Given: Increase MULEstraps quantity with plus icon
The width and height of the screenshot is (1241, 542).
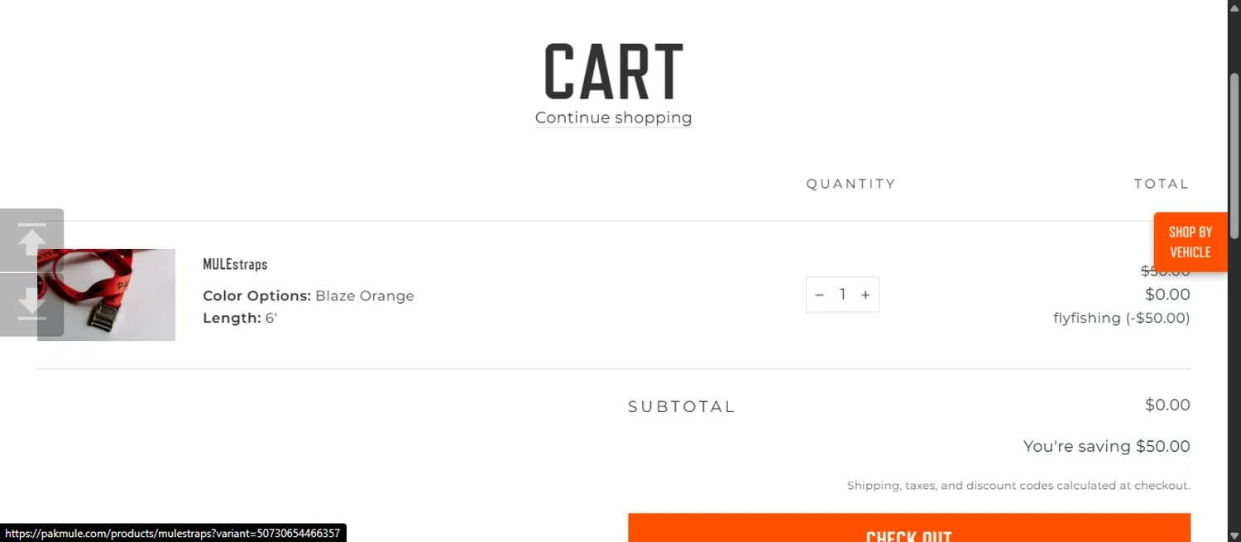Looking at the screenshot, I should (865, 295).
